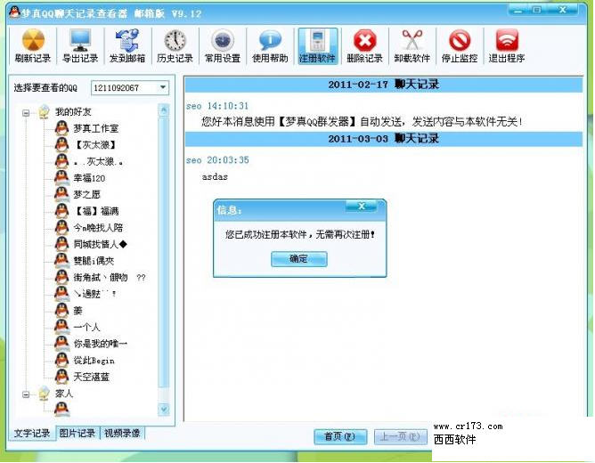595x463 pixels.
Task: Click message line seo 20:03:35
Action: [217, 160]
